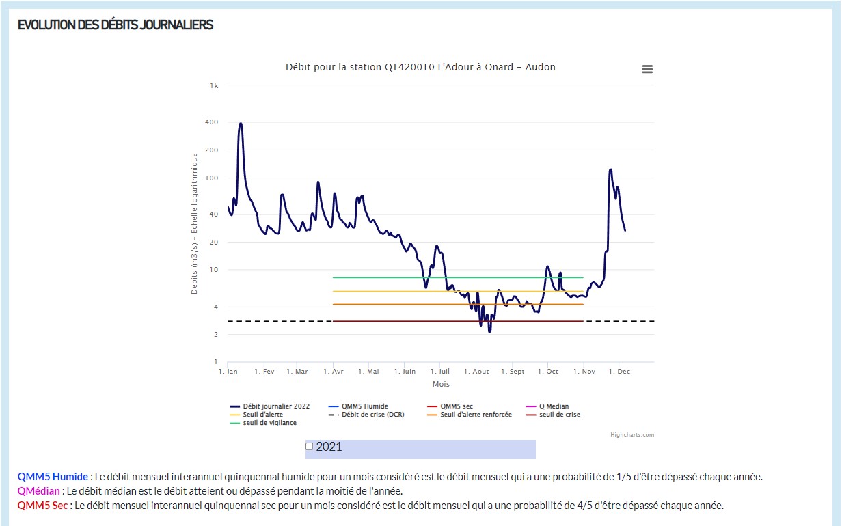Click the yellow alert threshold line in chart
This screenshot has height=526, width=842.
[x=383, y=292]
